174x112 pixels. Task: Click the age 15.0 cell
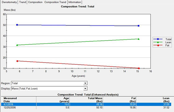click(67, 104)
